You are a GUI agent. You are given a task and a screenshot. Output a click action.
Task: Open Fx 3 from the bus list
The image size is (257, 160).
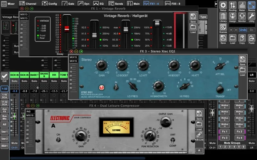225,138
